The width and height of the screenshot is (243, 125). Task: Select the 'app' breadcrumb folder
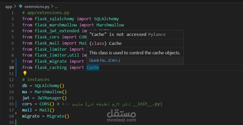click(x=9, y=6)
